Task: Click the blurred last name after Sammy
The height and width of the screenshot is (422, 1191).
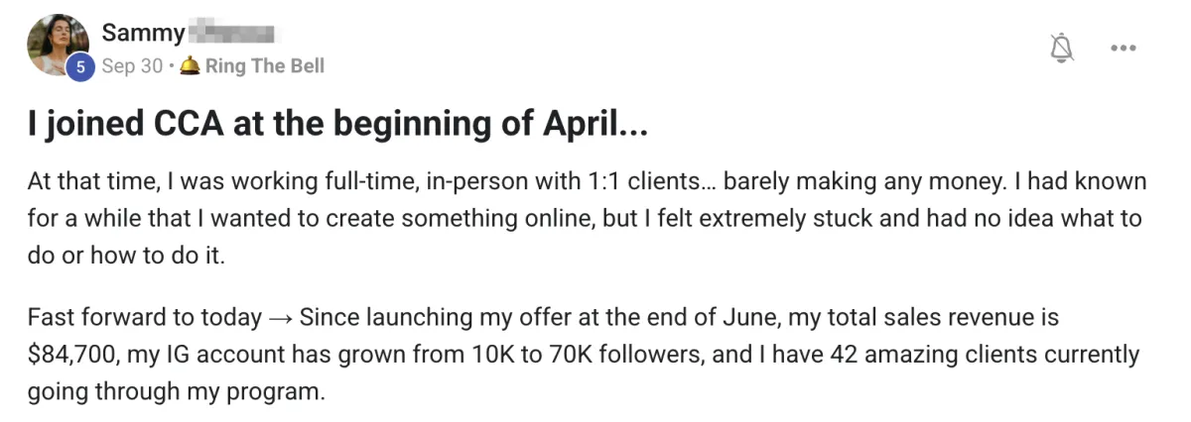Action: pos(230,34)
